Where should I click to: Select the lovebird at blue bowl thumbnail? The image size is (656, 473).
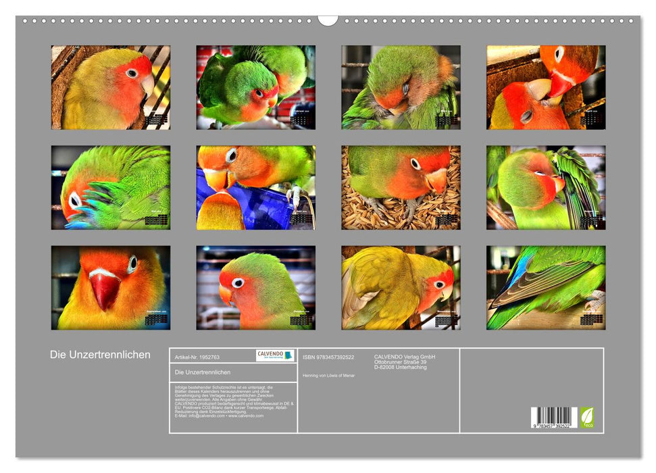(255, 188)
